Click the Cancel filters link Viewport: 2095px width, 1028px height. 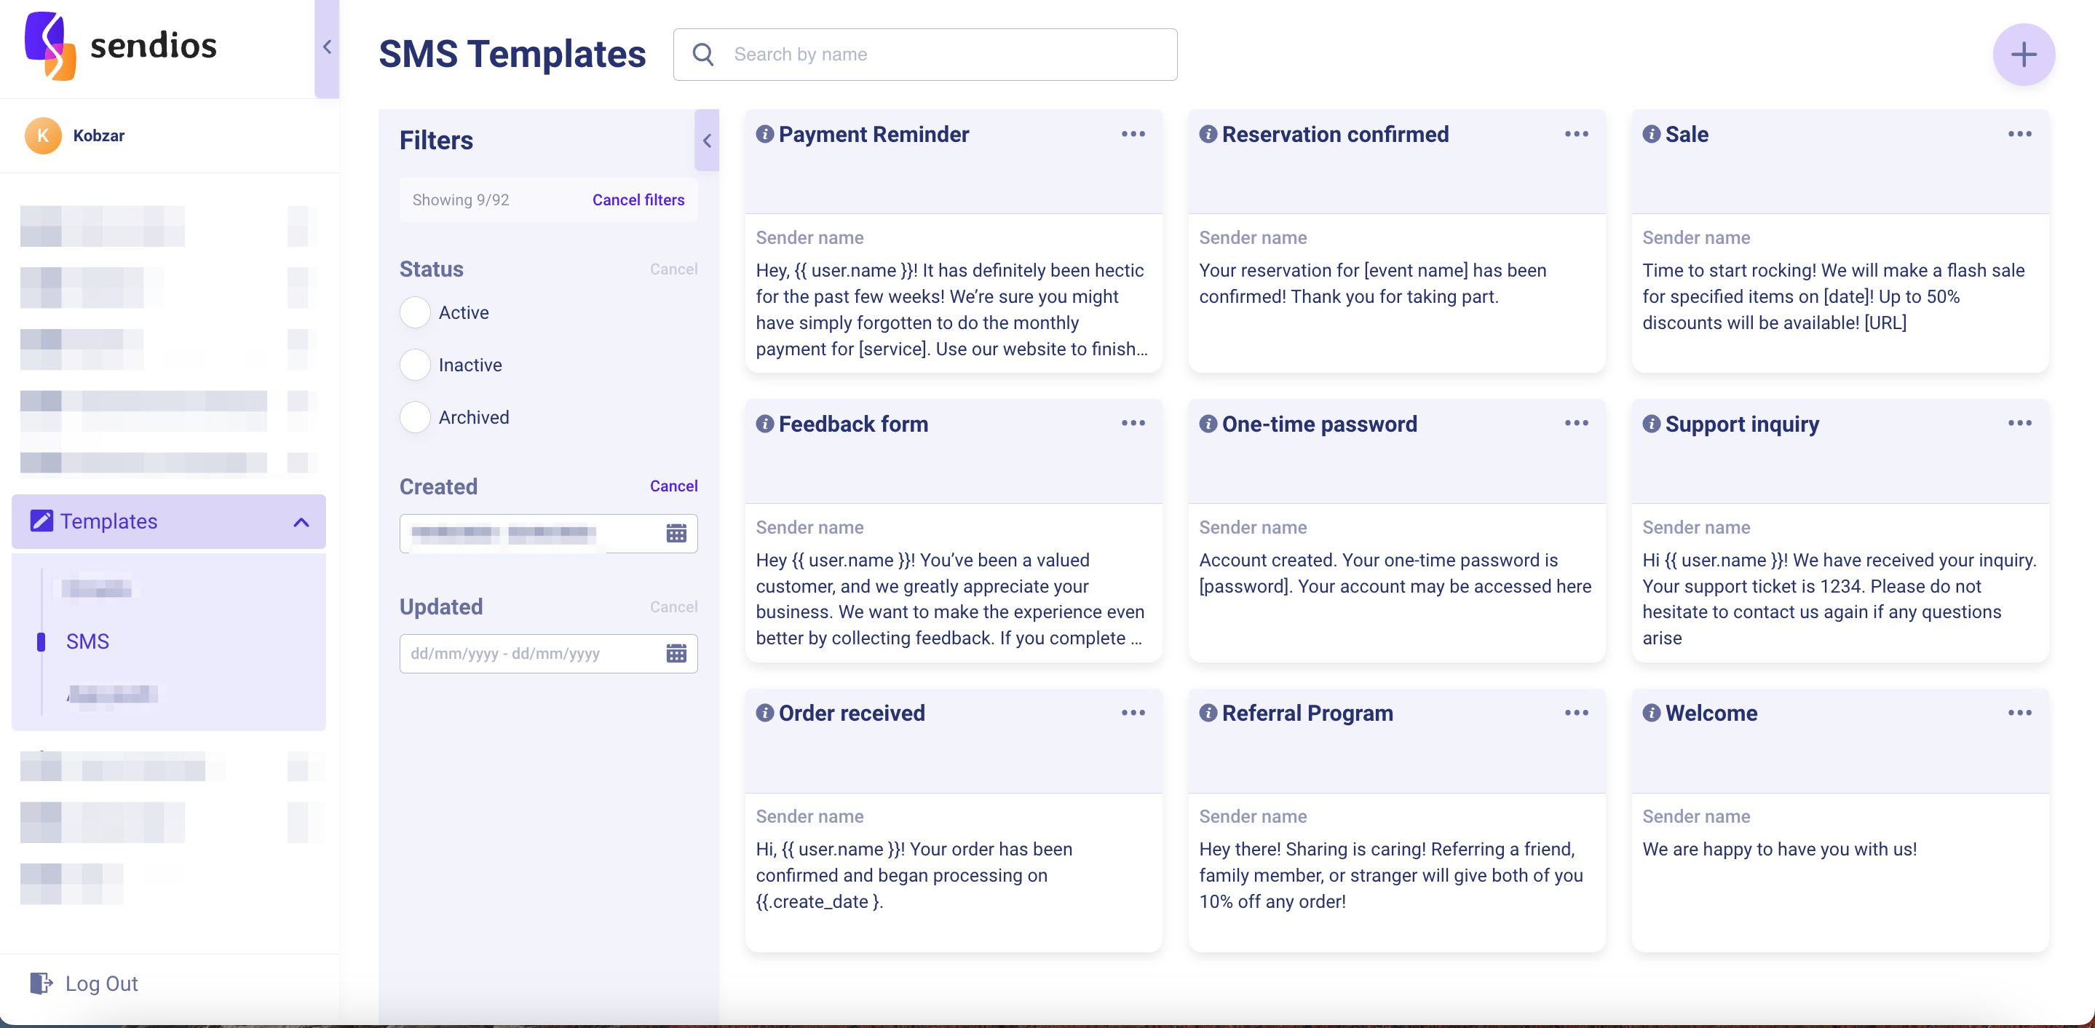pyautogui.click(x=638, y=200)
